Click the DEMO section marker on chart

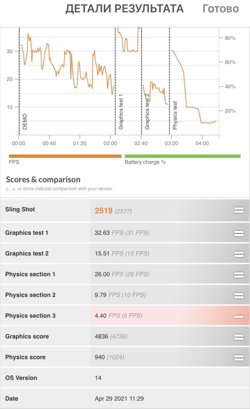25,122
